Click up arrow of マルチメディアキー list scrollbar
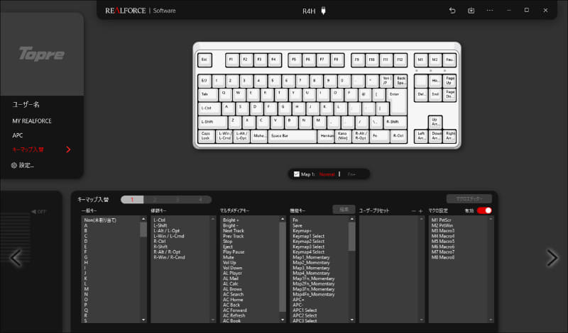The width and height of the screenshot is (568, 333). click(x=283, y=219)
